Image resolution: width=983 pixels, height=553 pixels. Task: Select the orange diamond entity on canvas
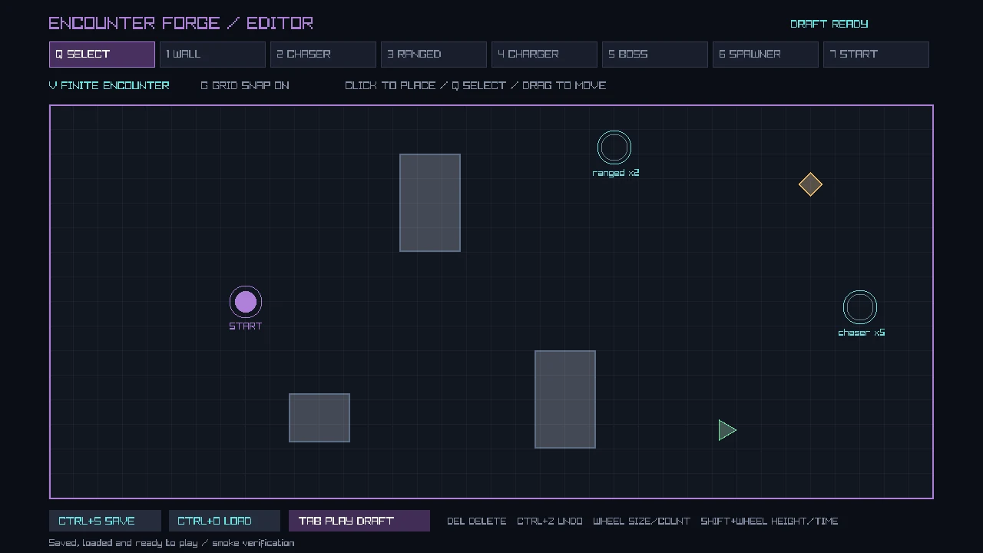tap(810, 184)
